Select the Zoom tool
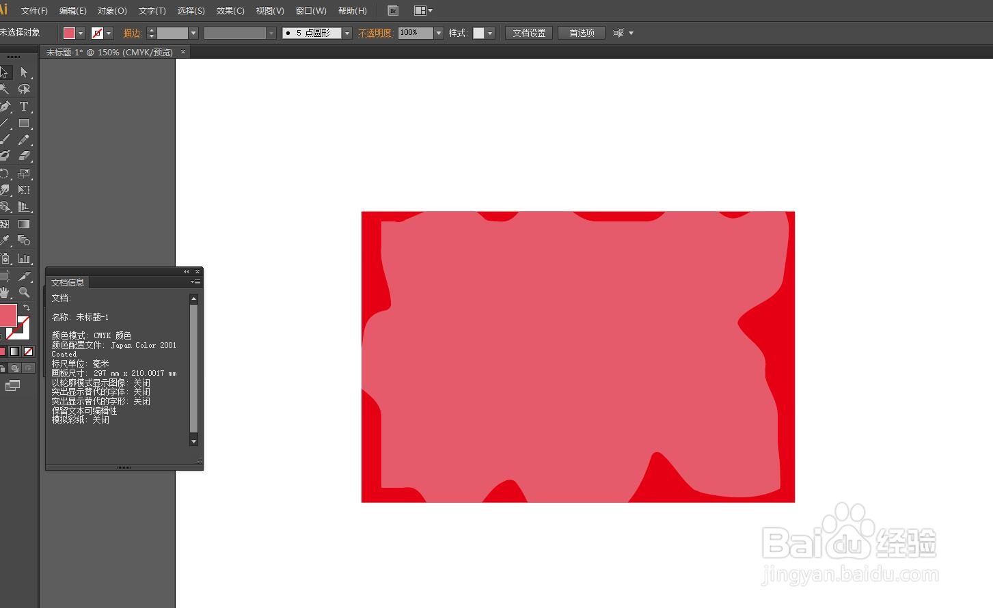Image resolution: width=993 pixels, height=608 pixels. click(24, 292)
